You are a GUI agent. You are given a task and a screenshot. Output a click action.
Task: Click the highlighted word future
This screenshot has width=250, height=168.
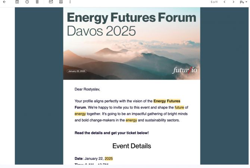pyautogui.click(x=179, y=107)
